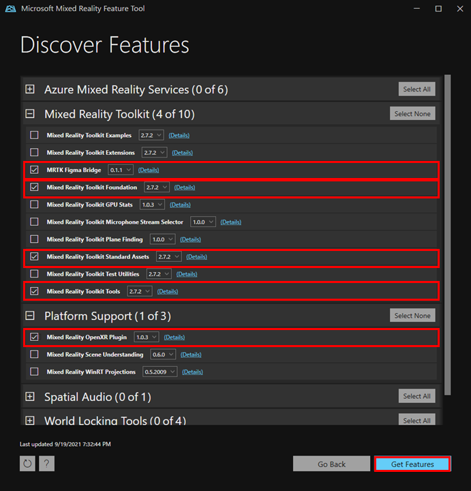Viewport: 471px width, 491px height.
Task: Open Details link for GPU Stats
Action: tap(180, 205)
